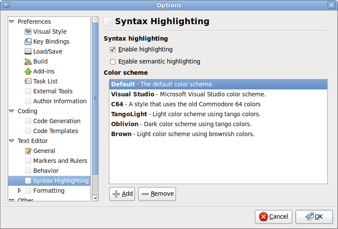
Task: Select Build in the options tree
Action: 40,61
